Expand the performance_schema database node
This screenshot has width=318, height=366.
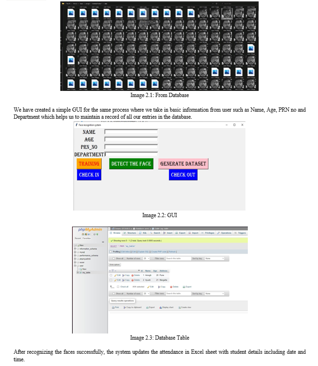click(75, 256)
